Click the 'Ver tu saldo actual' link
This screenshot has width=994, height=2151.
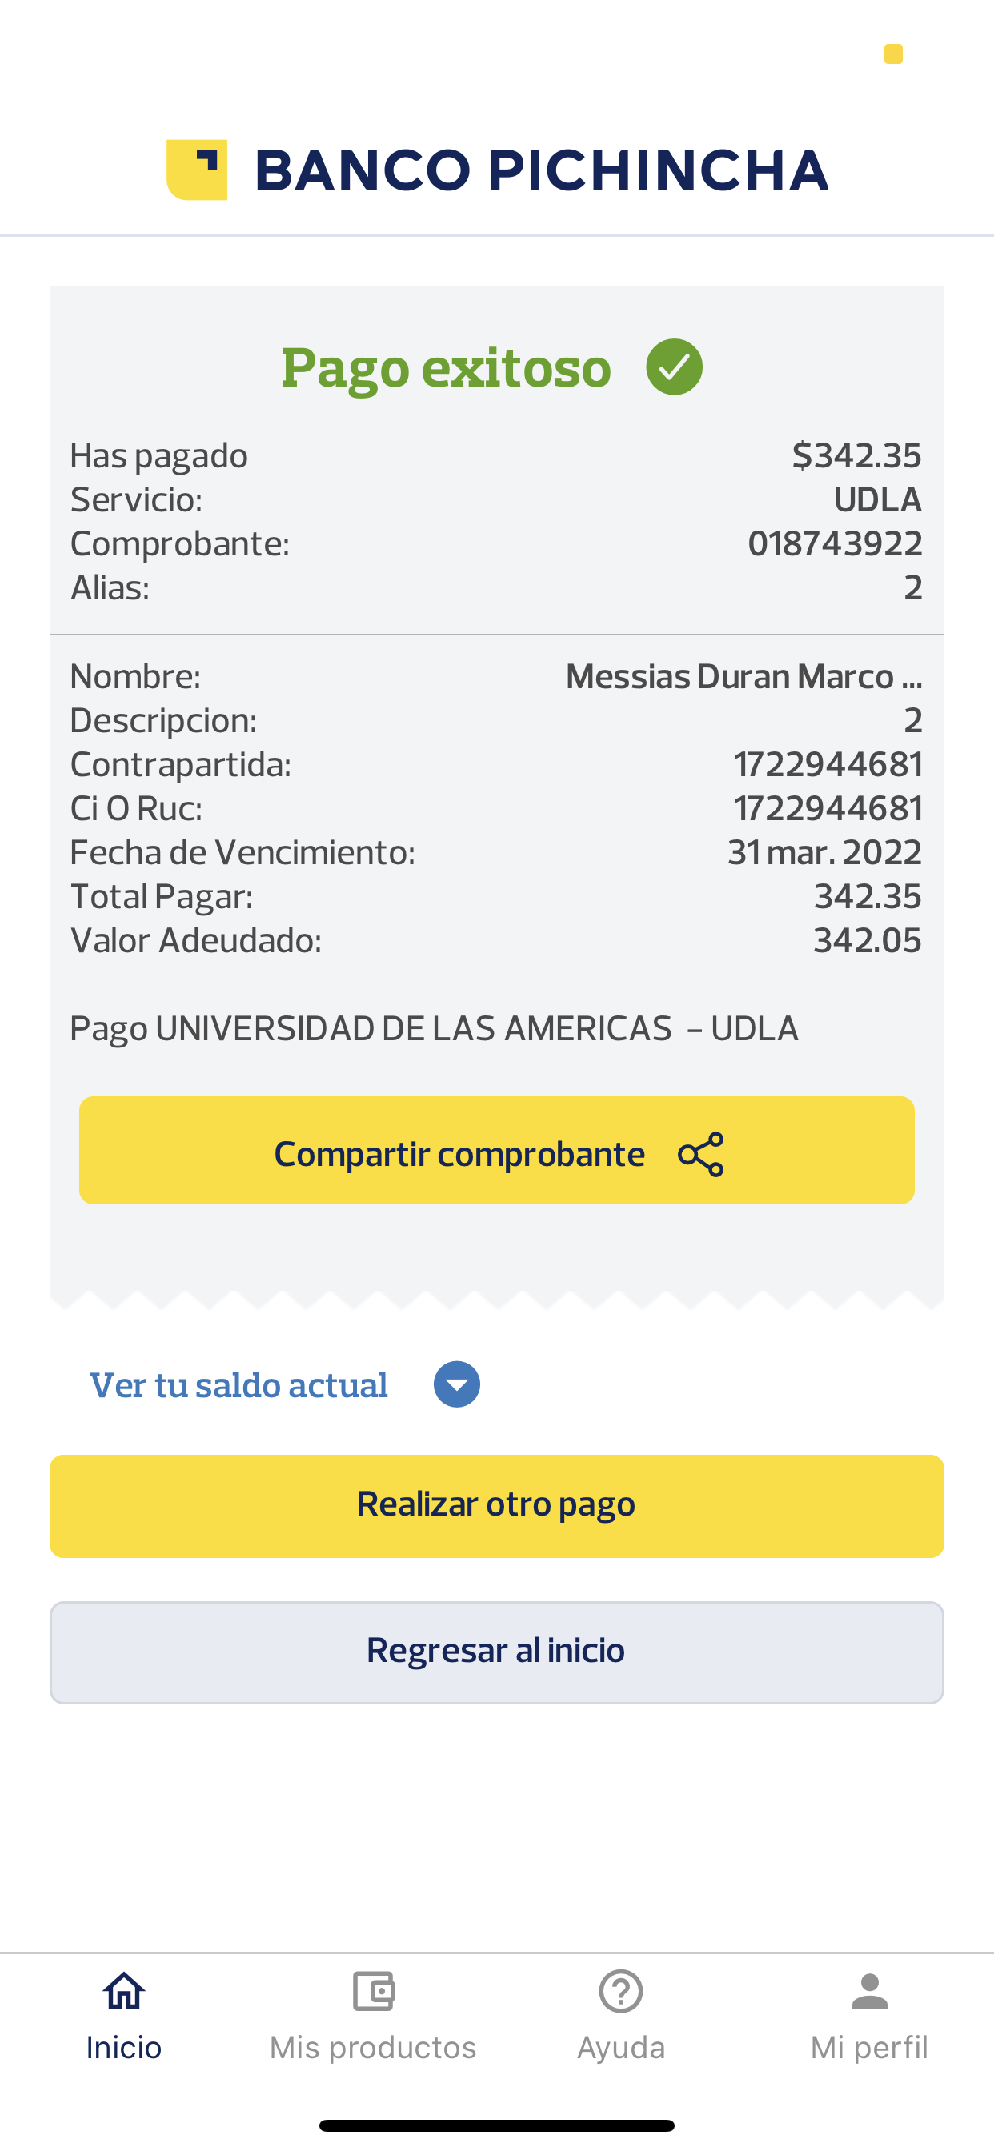(x=238, y=1385)
